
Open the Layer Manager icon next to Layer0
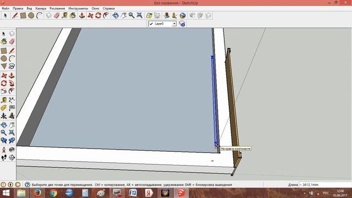coord(182,24)
